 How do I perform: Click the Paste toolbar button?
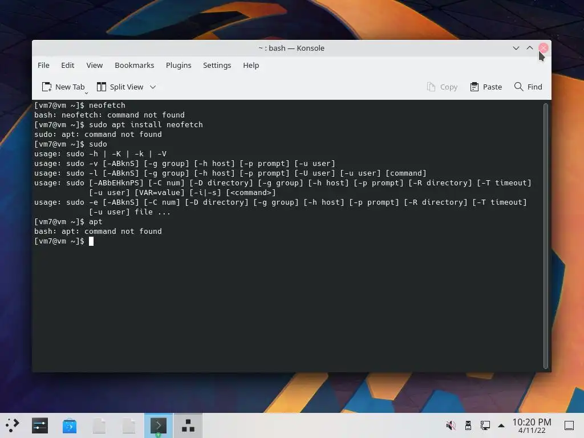pos(486,87)
